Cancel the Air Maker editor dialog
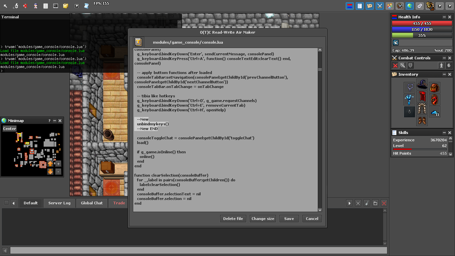The width and height of the screenshot is (455, 256). 312,219
